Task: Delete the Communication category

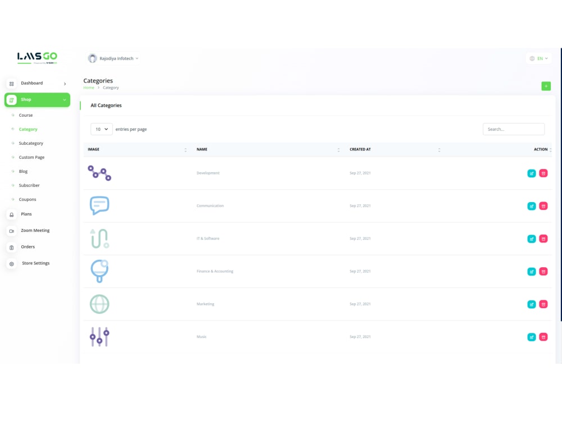Action: 543,205
